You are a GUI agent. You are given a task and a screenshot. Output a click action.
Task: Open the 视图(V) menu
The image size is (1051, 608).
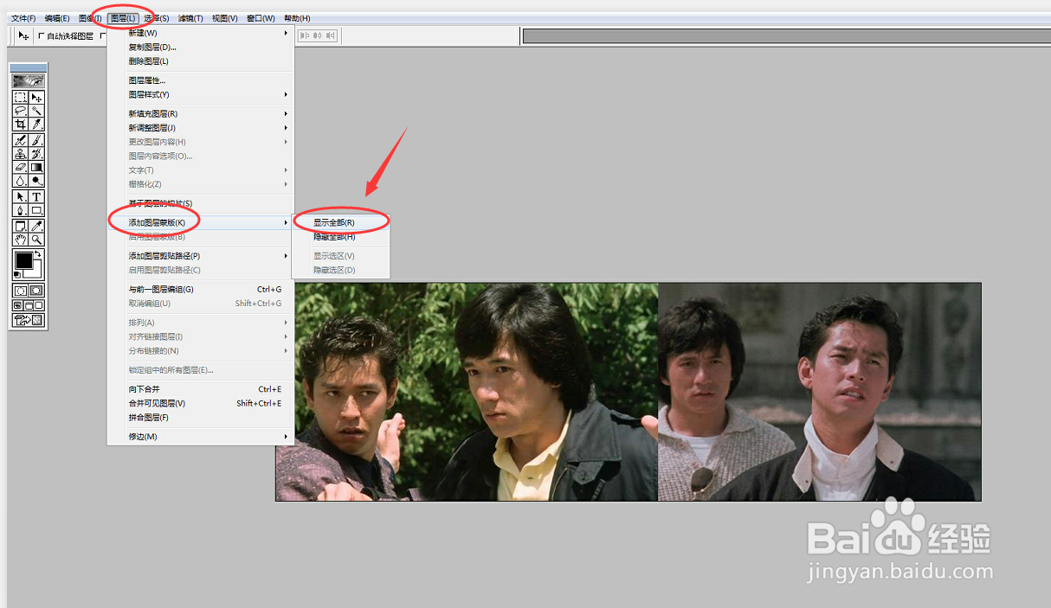225,18
